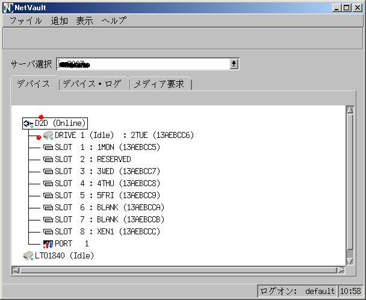Click the server selection combo box field
366x300 pixels.
pyautogui.click(x=147, y=64)
